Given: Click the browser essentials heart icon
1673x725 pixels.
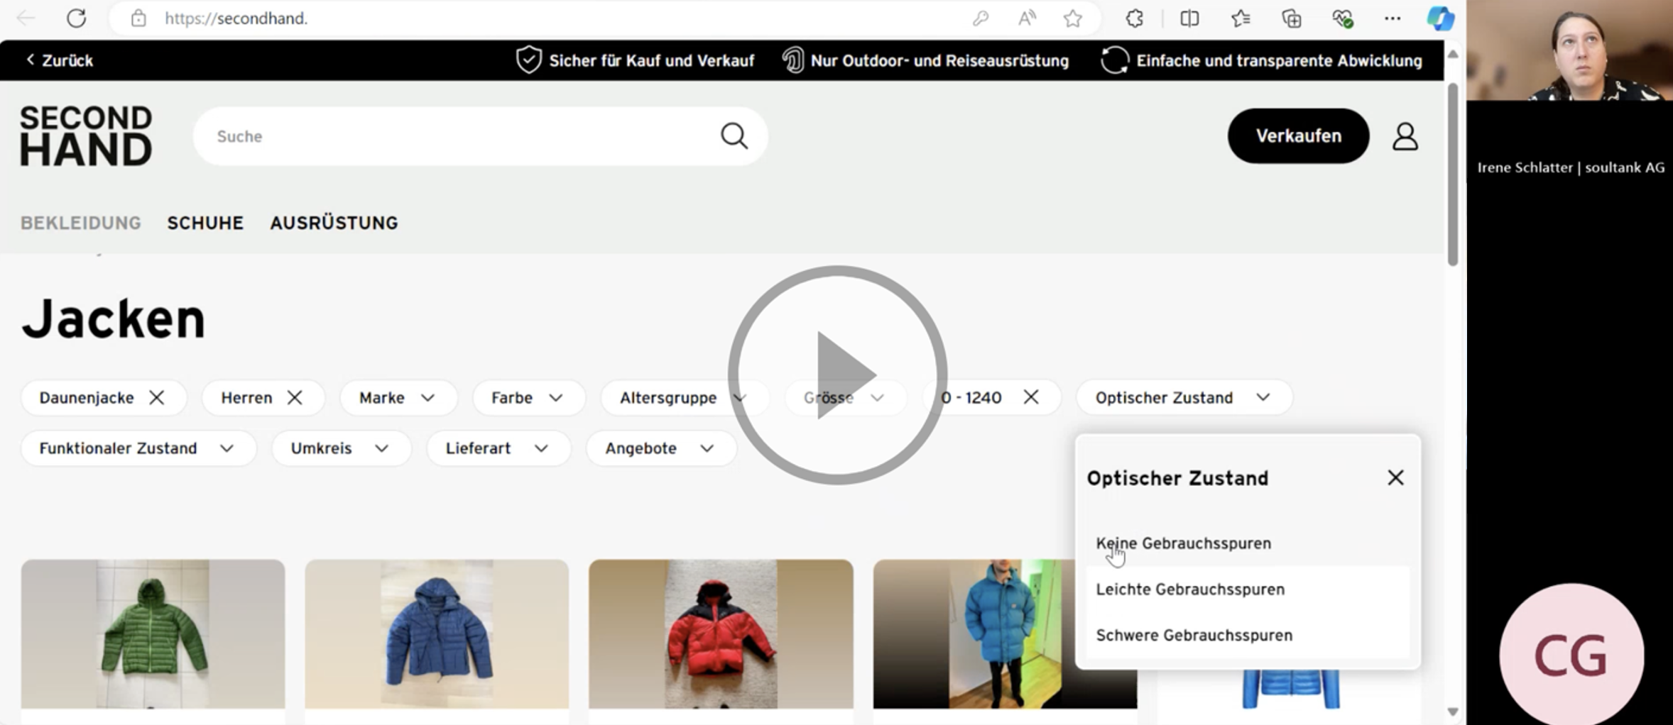Looking at the screenshot, I should pyautogui.click(x=1342, y=18).
